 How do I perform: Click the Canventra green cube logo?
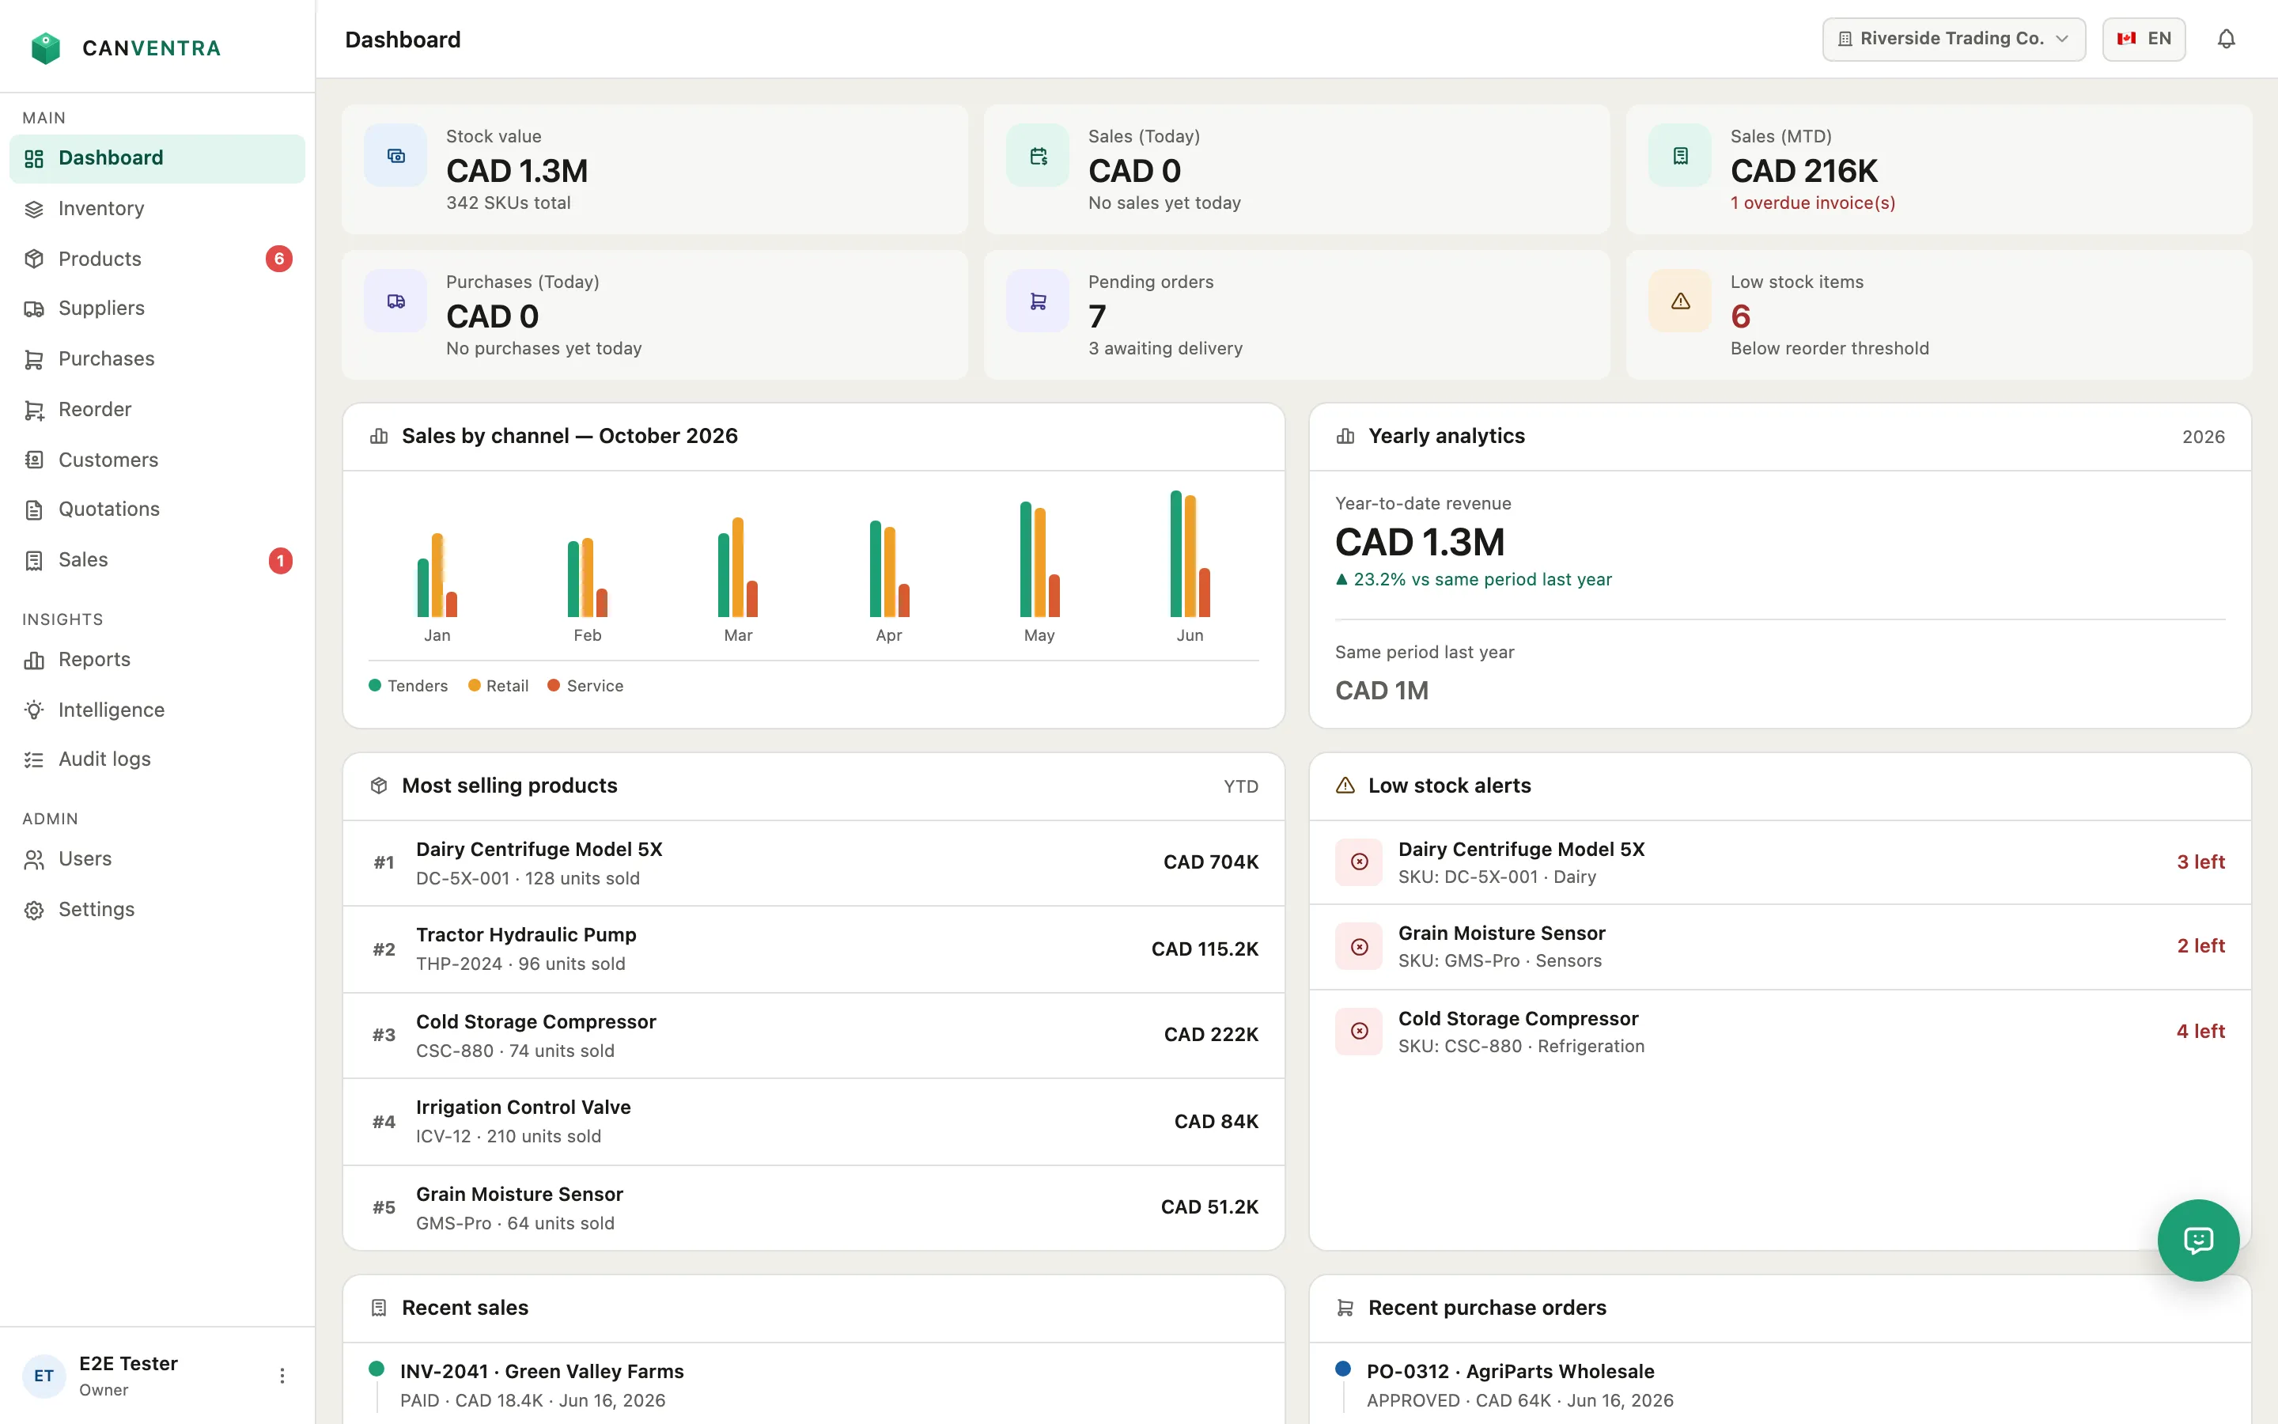[x=45, y=48]
